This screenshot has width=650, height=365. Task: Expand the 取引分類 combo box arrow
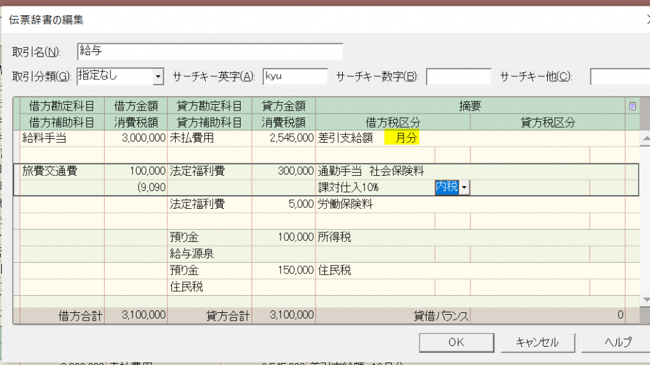coord(158,77)
